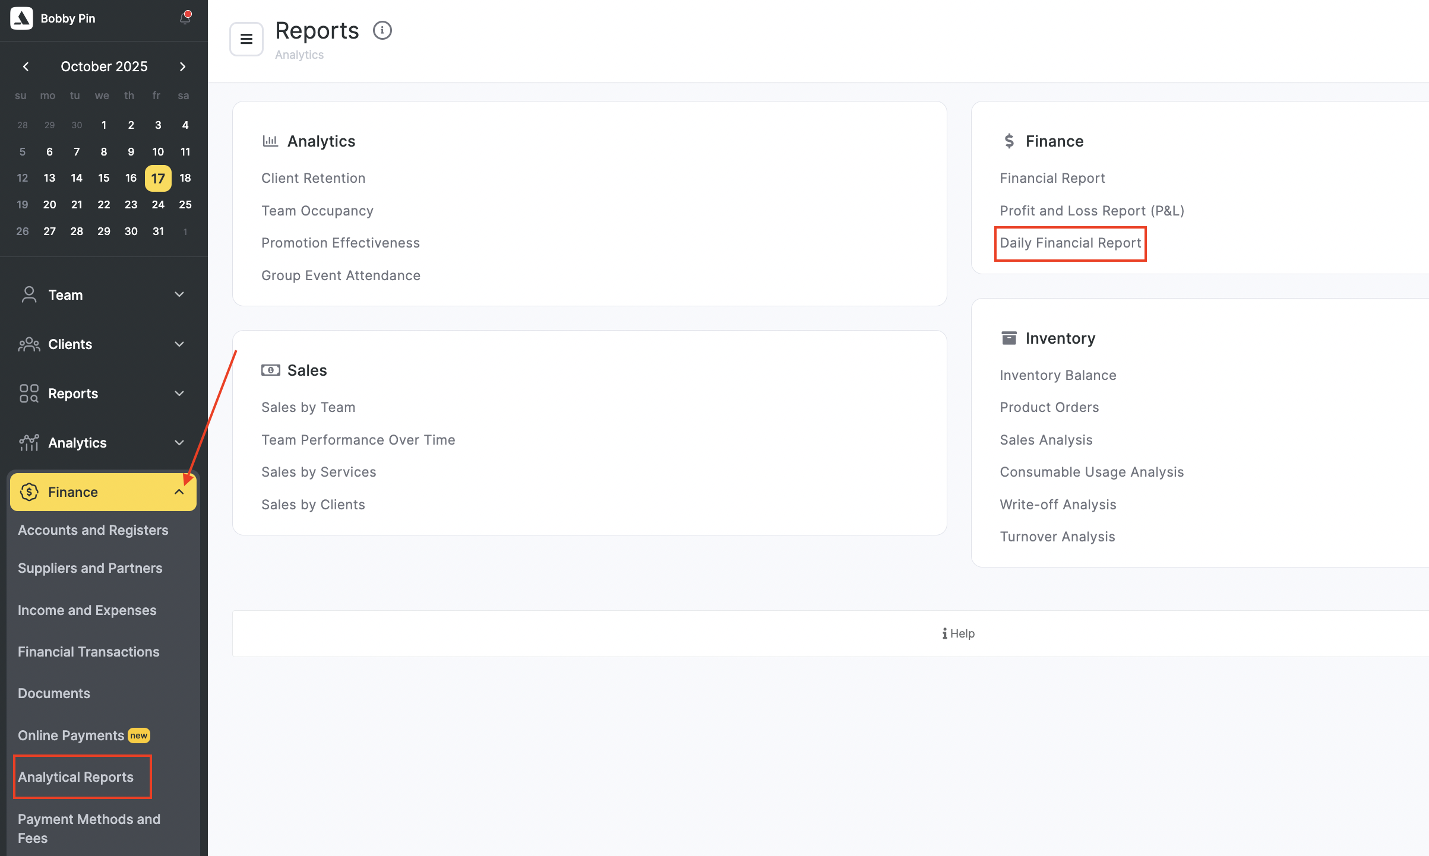
Task: Click the Reports grid icon in sidebar
Action: click(29, 394)
